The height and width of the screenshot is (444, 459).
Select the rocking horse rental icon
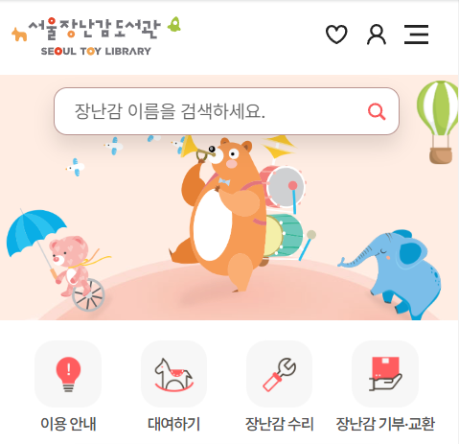173,374
